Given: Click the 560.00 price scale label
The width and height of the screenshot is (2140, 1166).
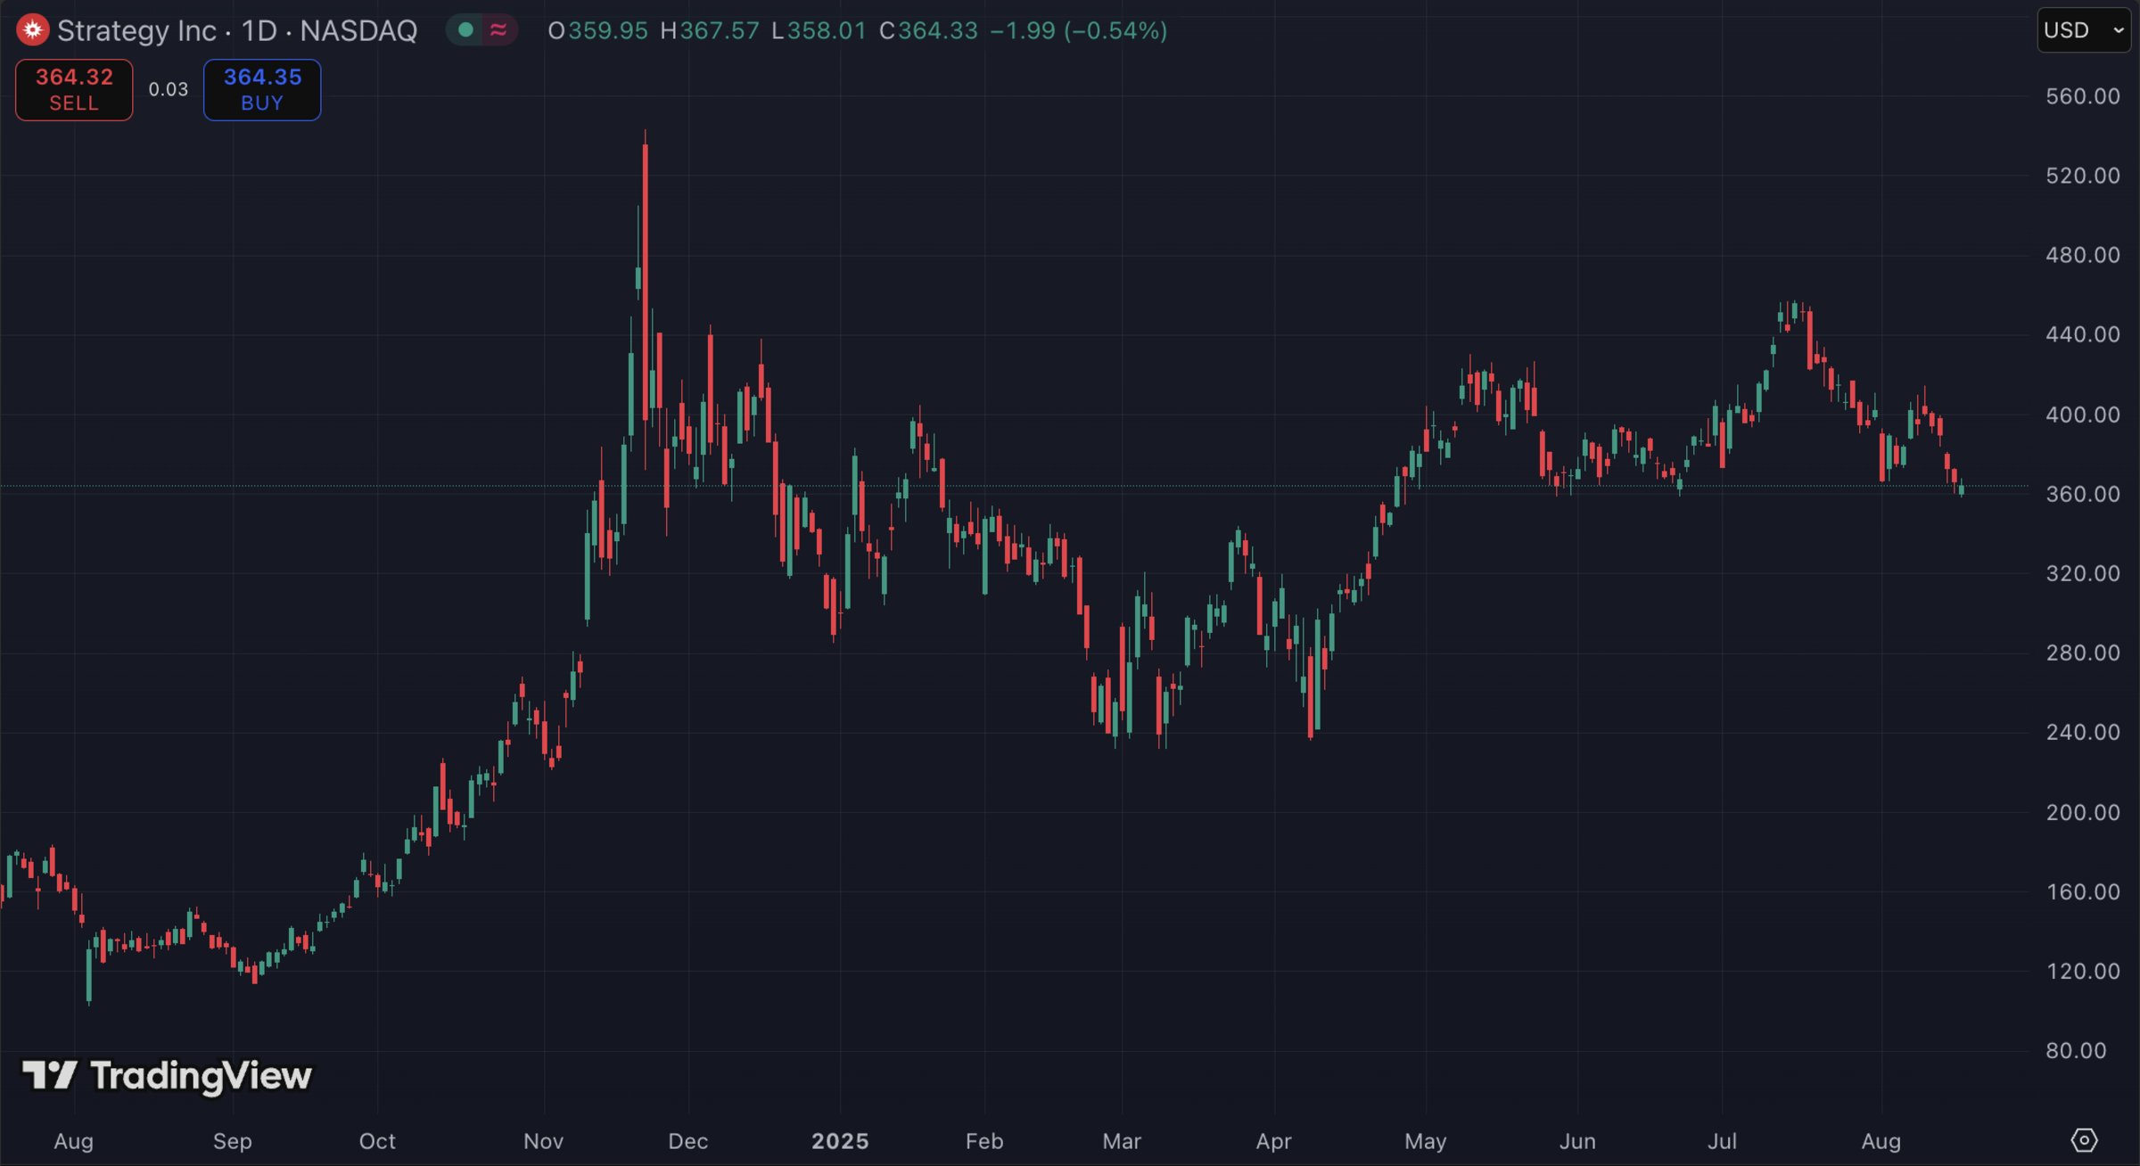Looking at the screenshot, I should click(2082, 96).
